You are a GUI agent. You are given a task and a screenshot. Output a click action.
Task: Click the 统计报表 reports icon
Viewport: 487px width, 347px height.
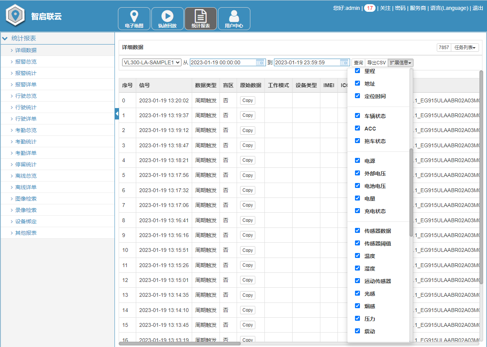point(201,18)
